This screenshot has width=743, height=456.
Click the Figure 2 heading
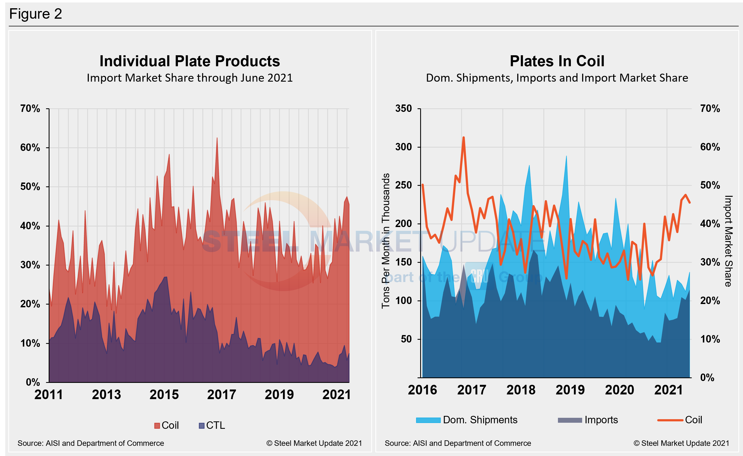pos(35,14)
